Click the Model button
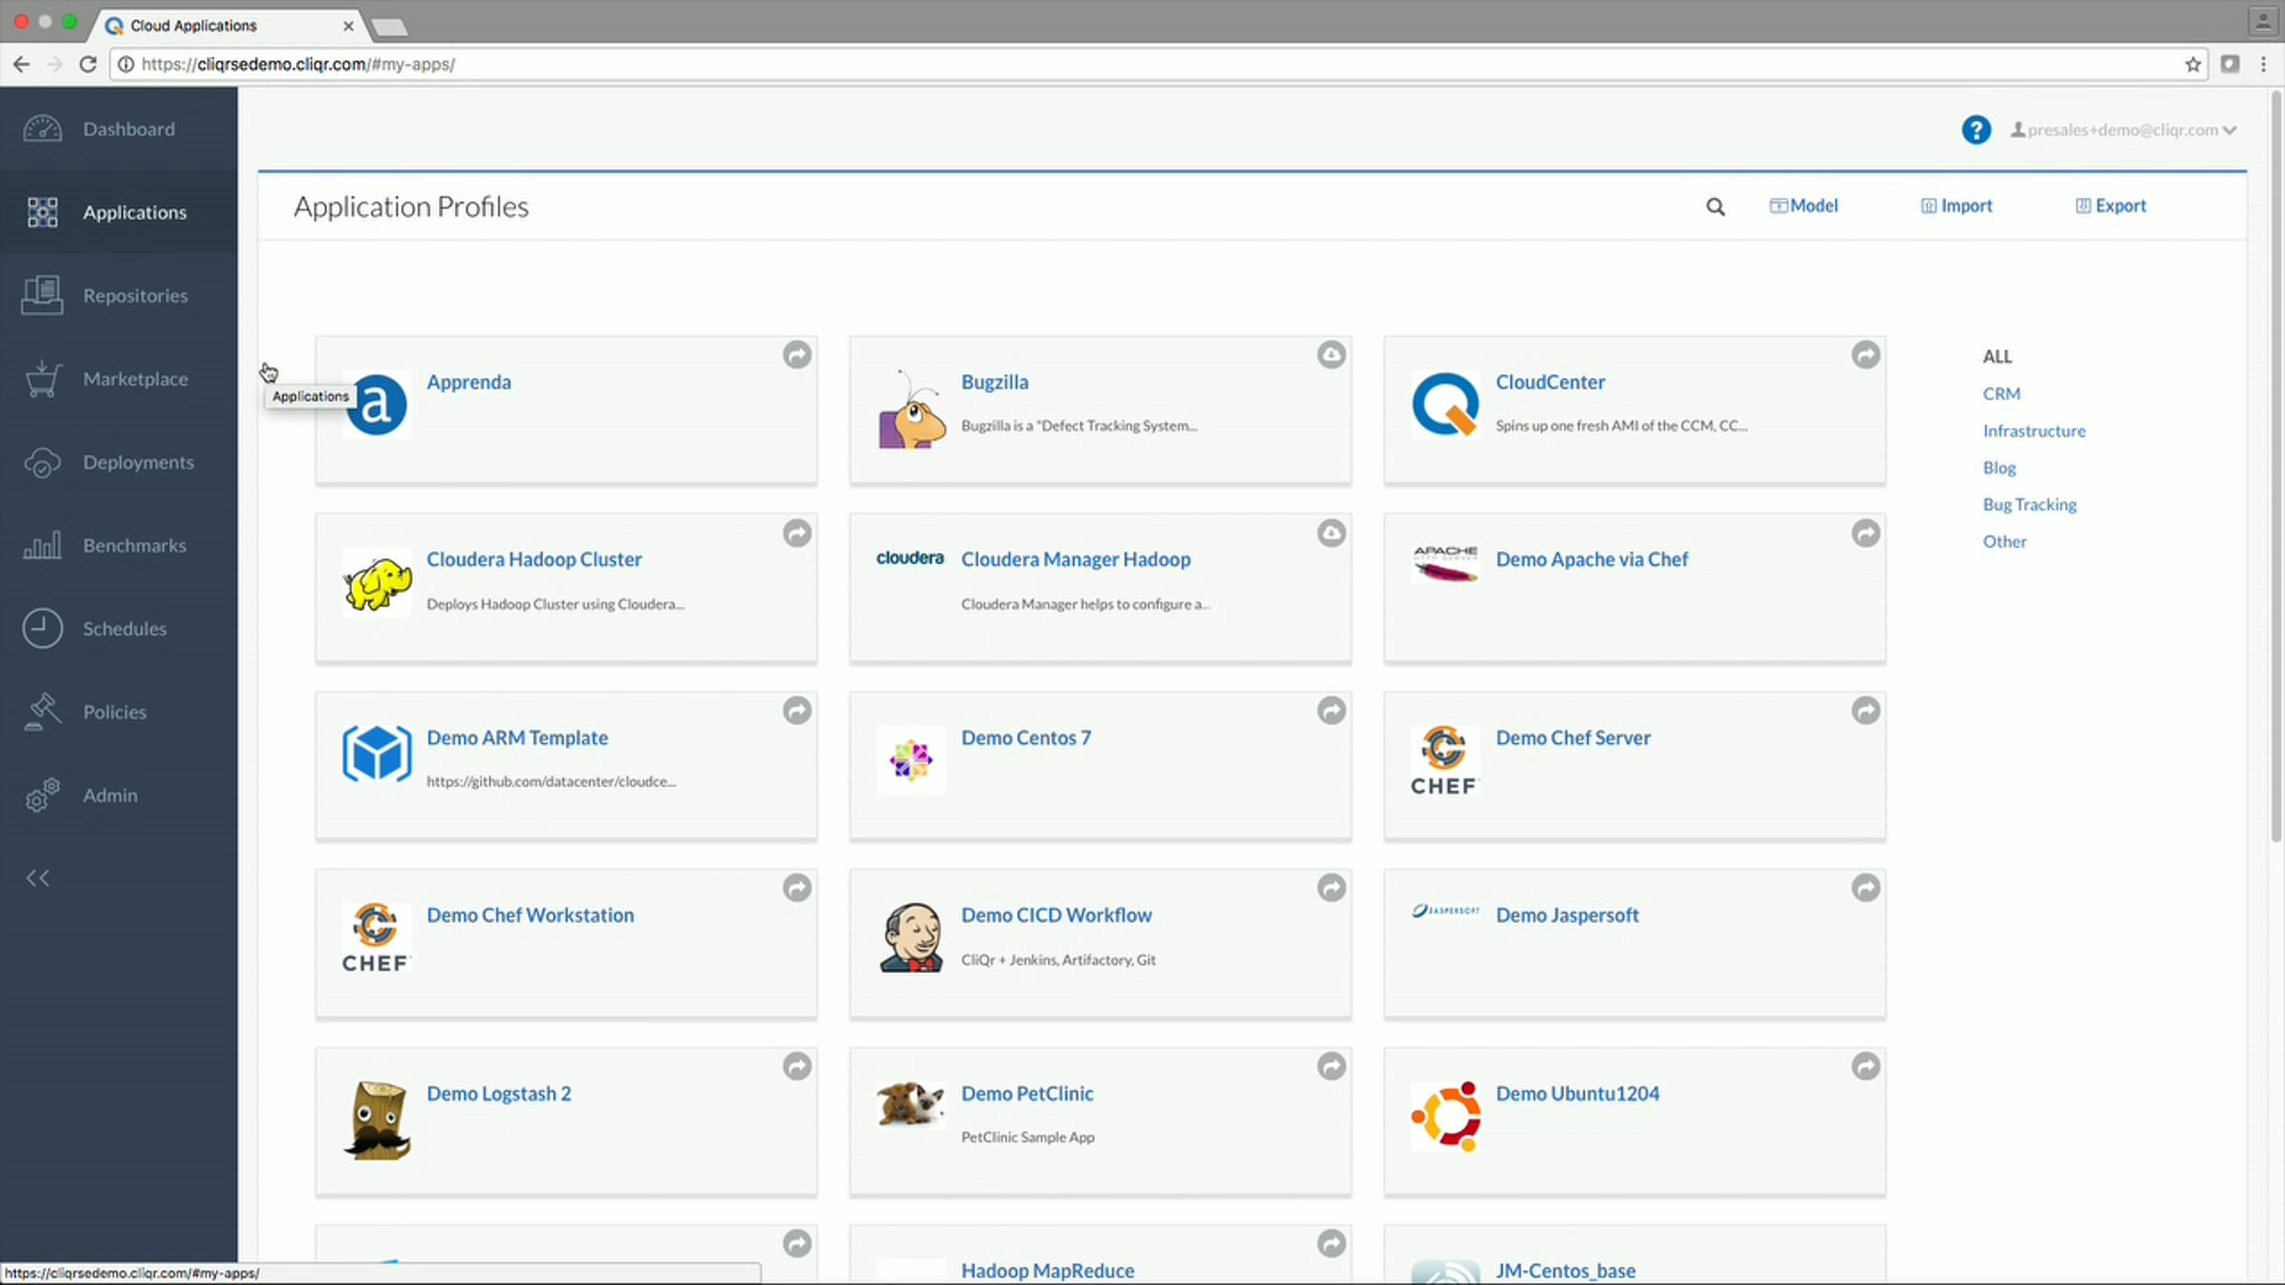 click(1804, 206)
